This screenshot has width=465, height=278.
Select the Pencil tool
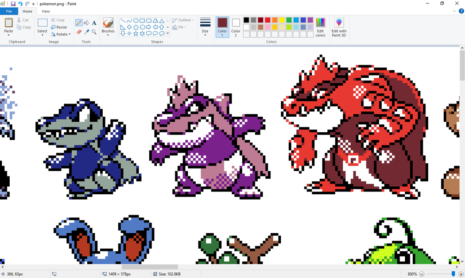79,23
